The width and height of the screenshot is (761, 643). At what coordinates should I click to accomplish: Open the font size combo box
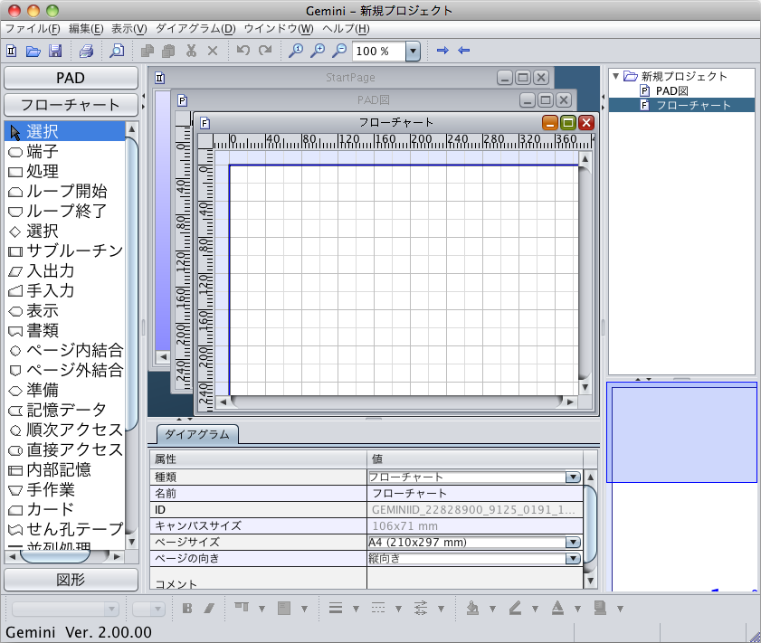[149, 609]
